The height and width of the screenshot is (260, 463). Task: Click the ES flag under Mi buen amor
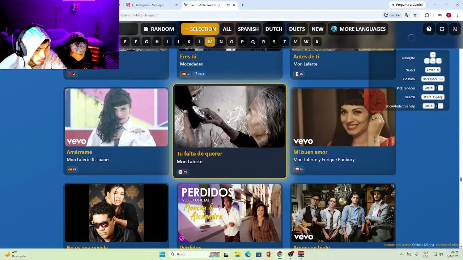pyautogui.click(x=299, y=169)
